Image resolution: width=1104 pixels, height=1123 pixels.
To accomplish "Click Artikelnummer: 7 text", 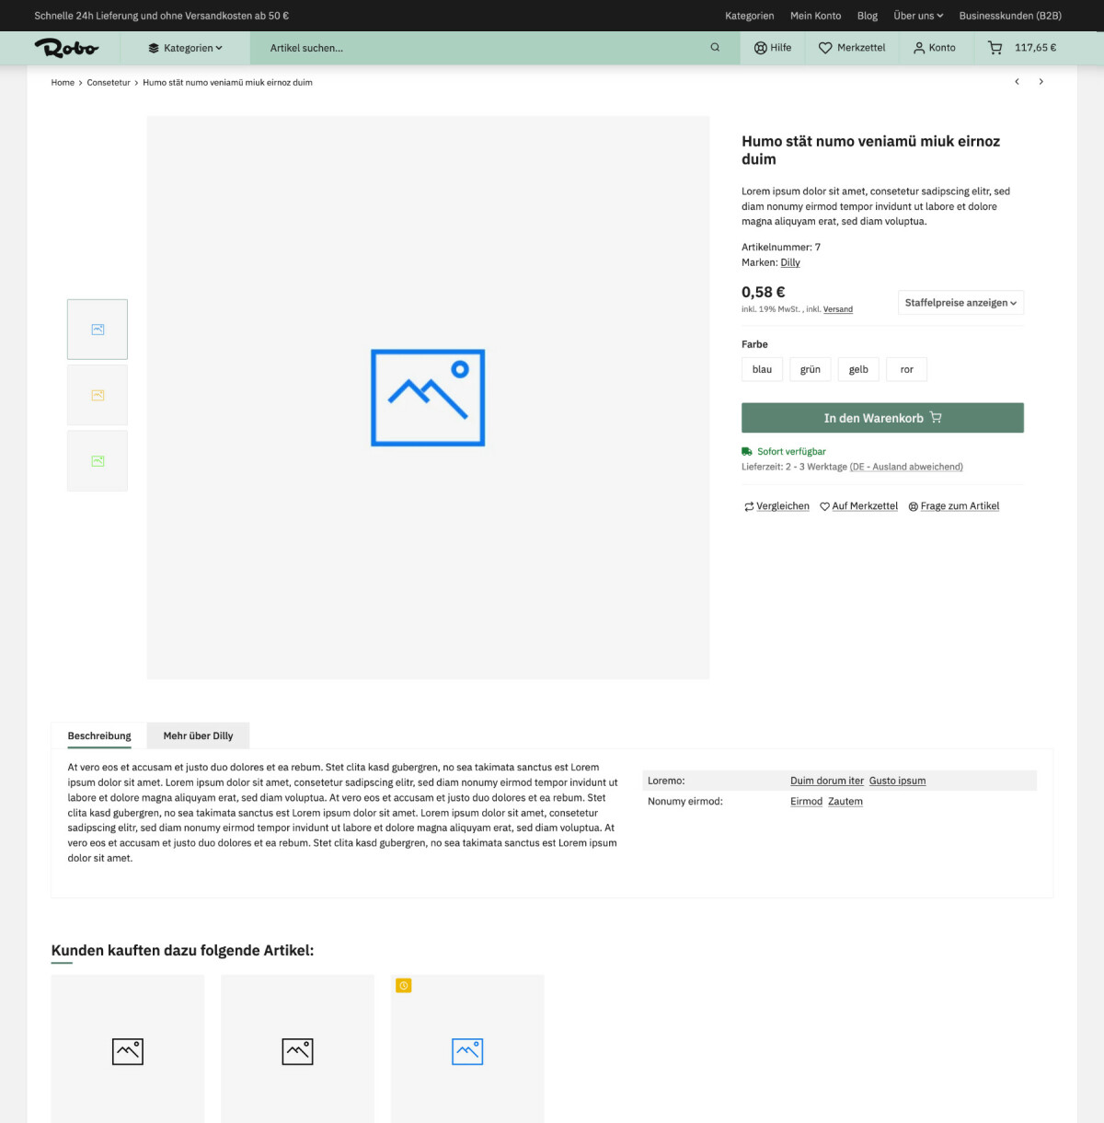I will [781, 248].
